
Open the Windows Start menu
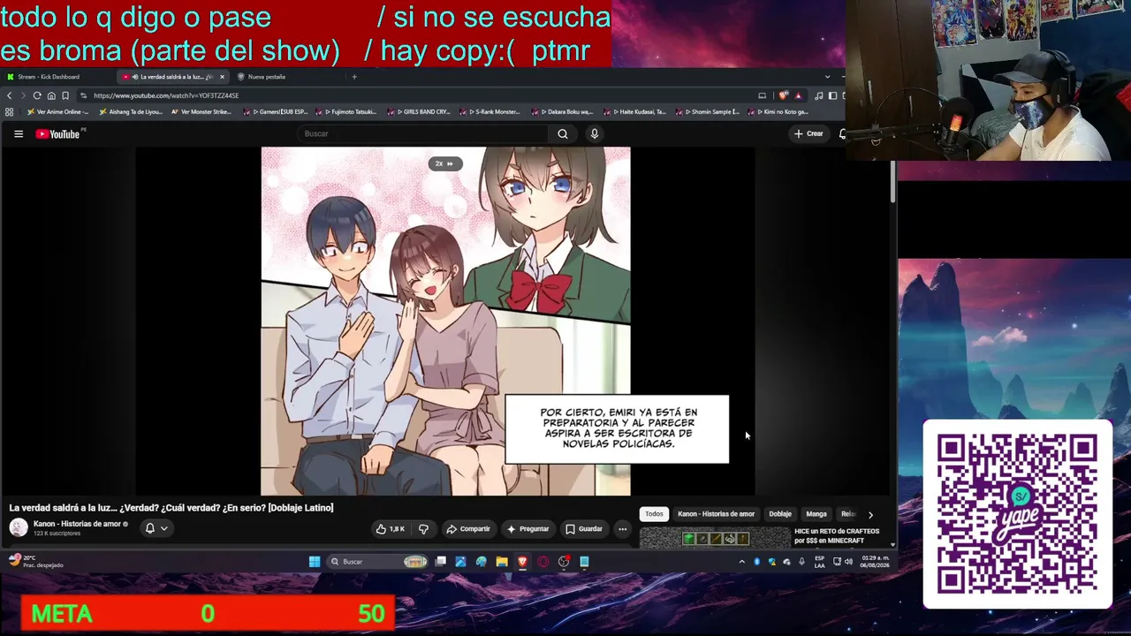pyautogui.click(x=315, y=562)
